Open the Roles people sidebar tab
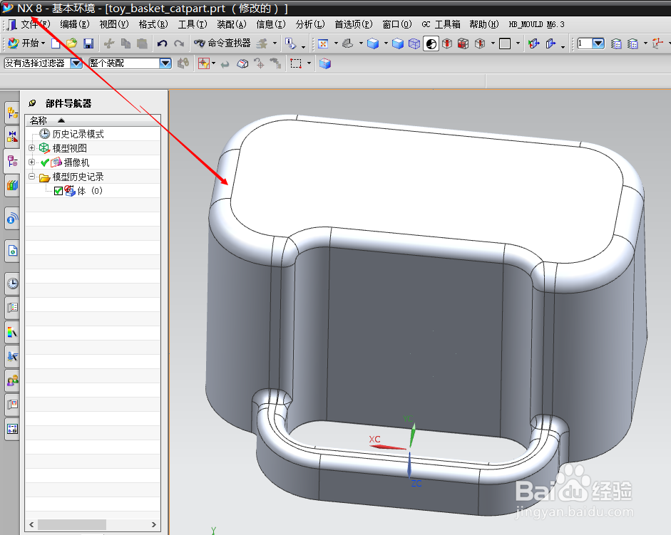The height and width of the screenshot is (535, 671). point(12,380)
